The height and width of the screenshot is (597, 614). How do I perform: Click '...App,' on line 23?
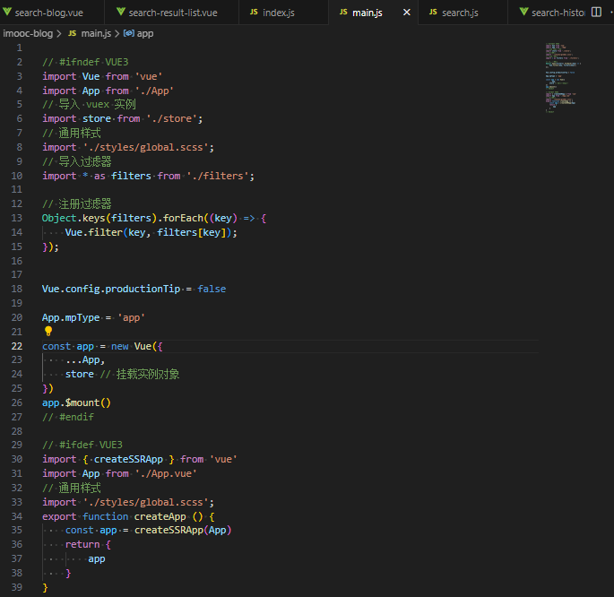pyautogui.click(x=85, y=359)
